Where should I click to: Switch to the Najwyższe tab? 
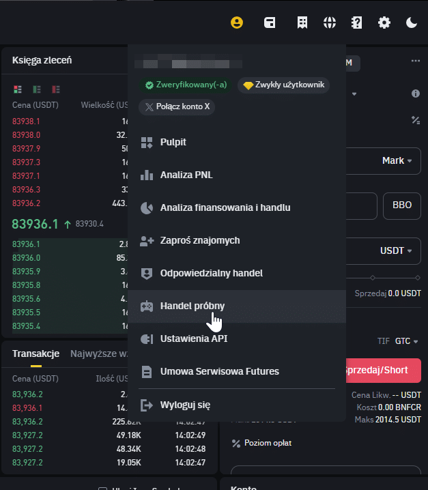99,354
